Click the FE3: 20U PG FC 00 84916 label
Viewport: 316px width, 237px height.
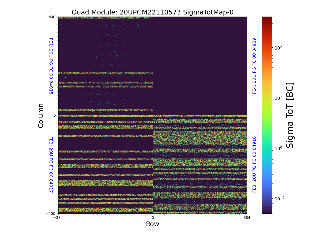pos(254,164)
